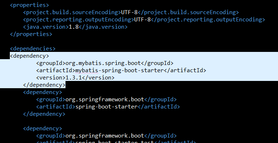Click first org.springframework.boot groupId value

pyautogui.click(x=104, y=99)
